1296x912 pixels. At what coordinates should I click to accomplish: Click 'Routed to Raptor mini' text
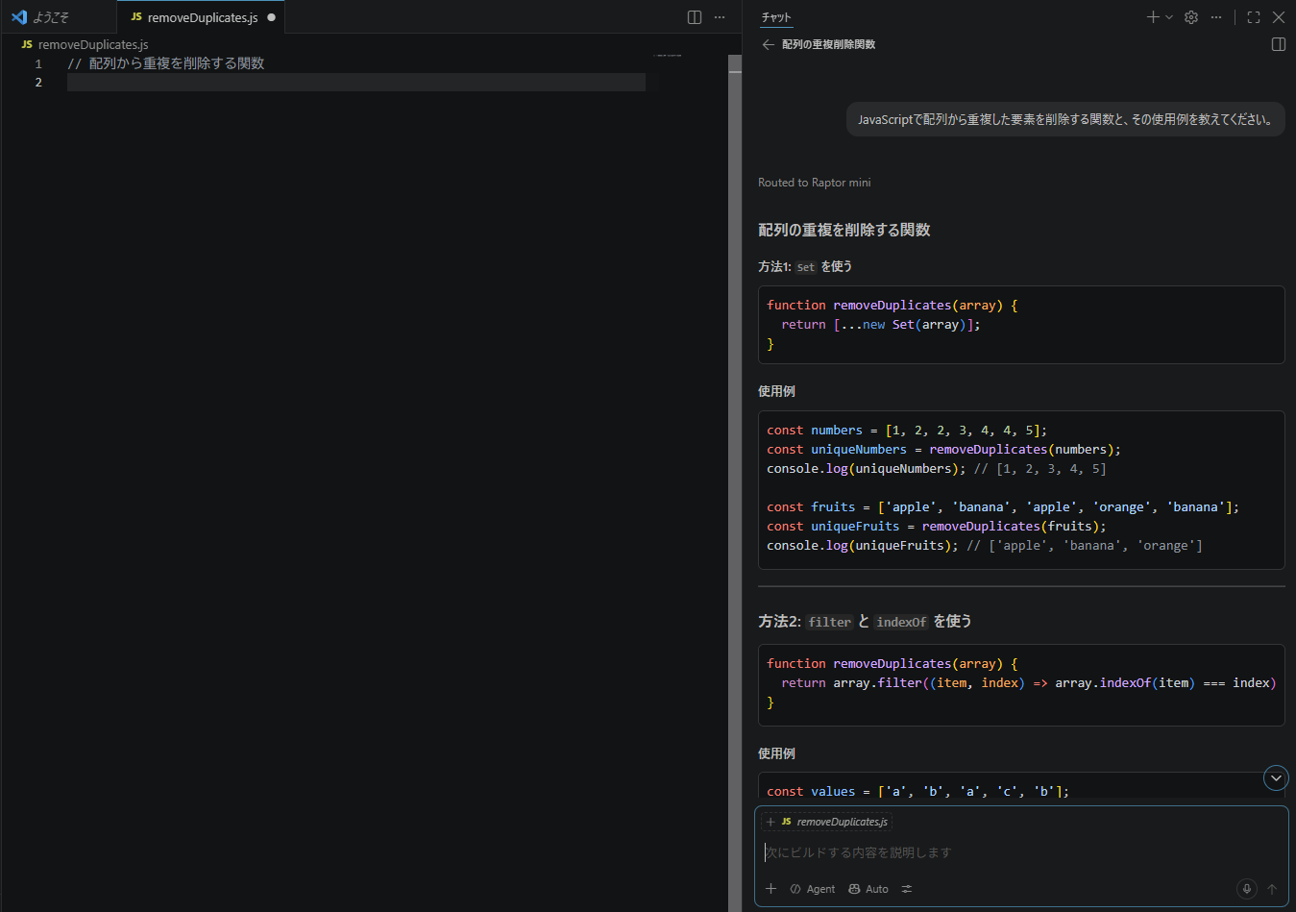[815, 183]
